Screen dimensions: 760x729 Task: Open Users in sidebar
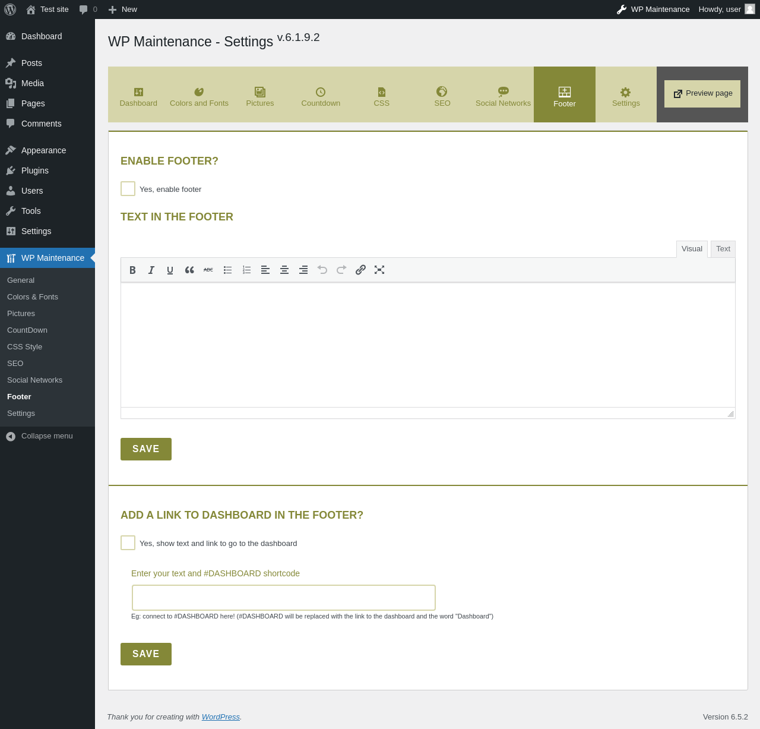pos(47,191)
